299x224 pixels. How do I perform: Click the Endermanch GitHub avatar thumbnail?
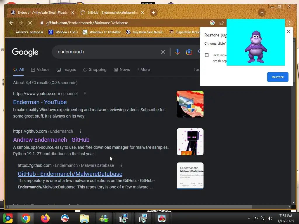coord(190,142)
